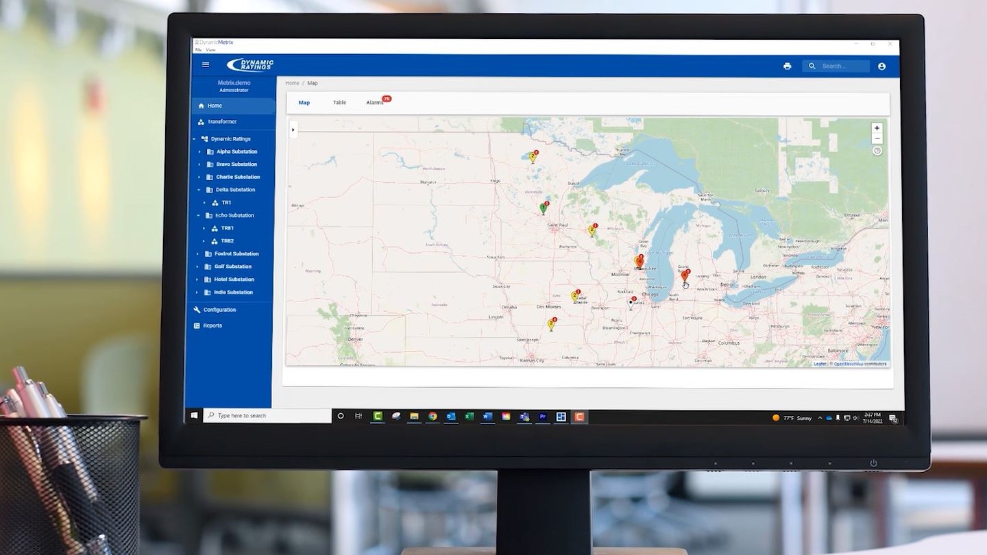Select the yellow marker in northern Minnesota

click(533, 156)
